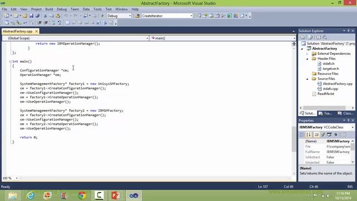Open Internet Explorer from the taskbar
This screenshot has width=357, height=201.
[30, 195]
